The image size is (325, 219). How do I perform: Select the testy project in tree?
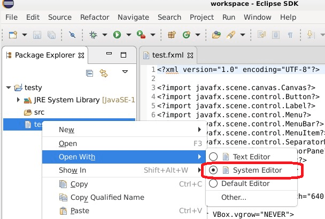28,87
